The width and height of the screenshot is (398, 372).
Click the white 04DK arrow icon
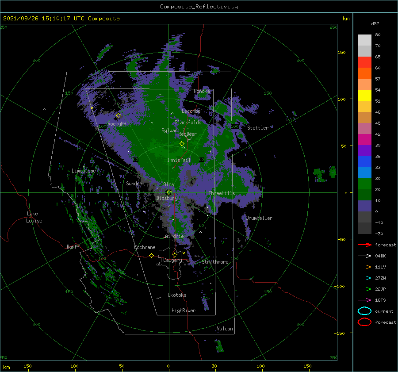(364, 256)
